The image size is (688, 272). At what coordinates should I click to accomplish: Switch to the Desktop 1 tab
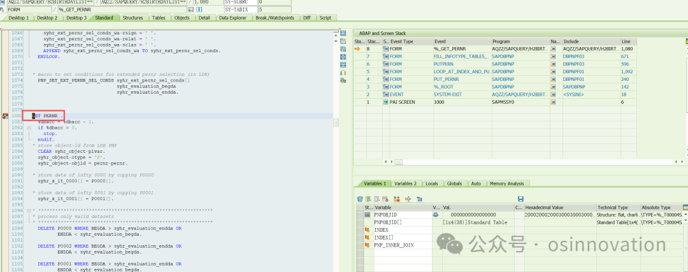pyautogui.click(x=18, y=18)
